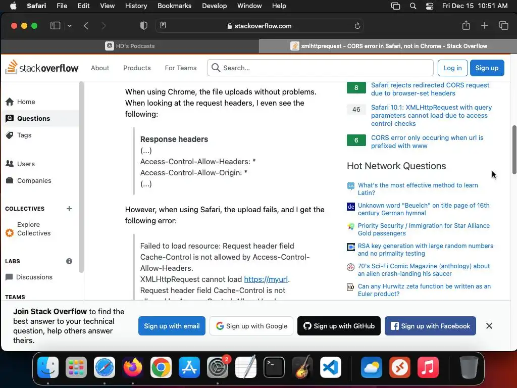
Task: Launch Firefox from the Dock
Action: pyautogui.click(x=133, y=367)
